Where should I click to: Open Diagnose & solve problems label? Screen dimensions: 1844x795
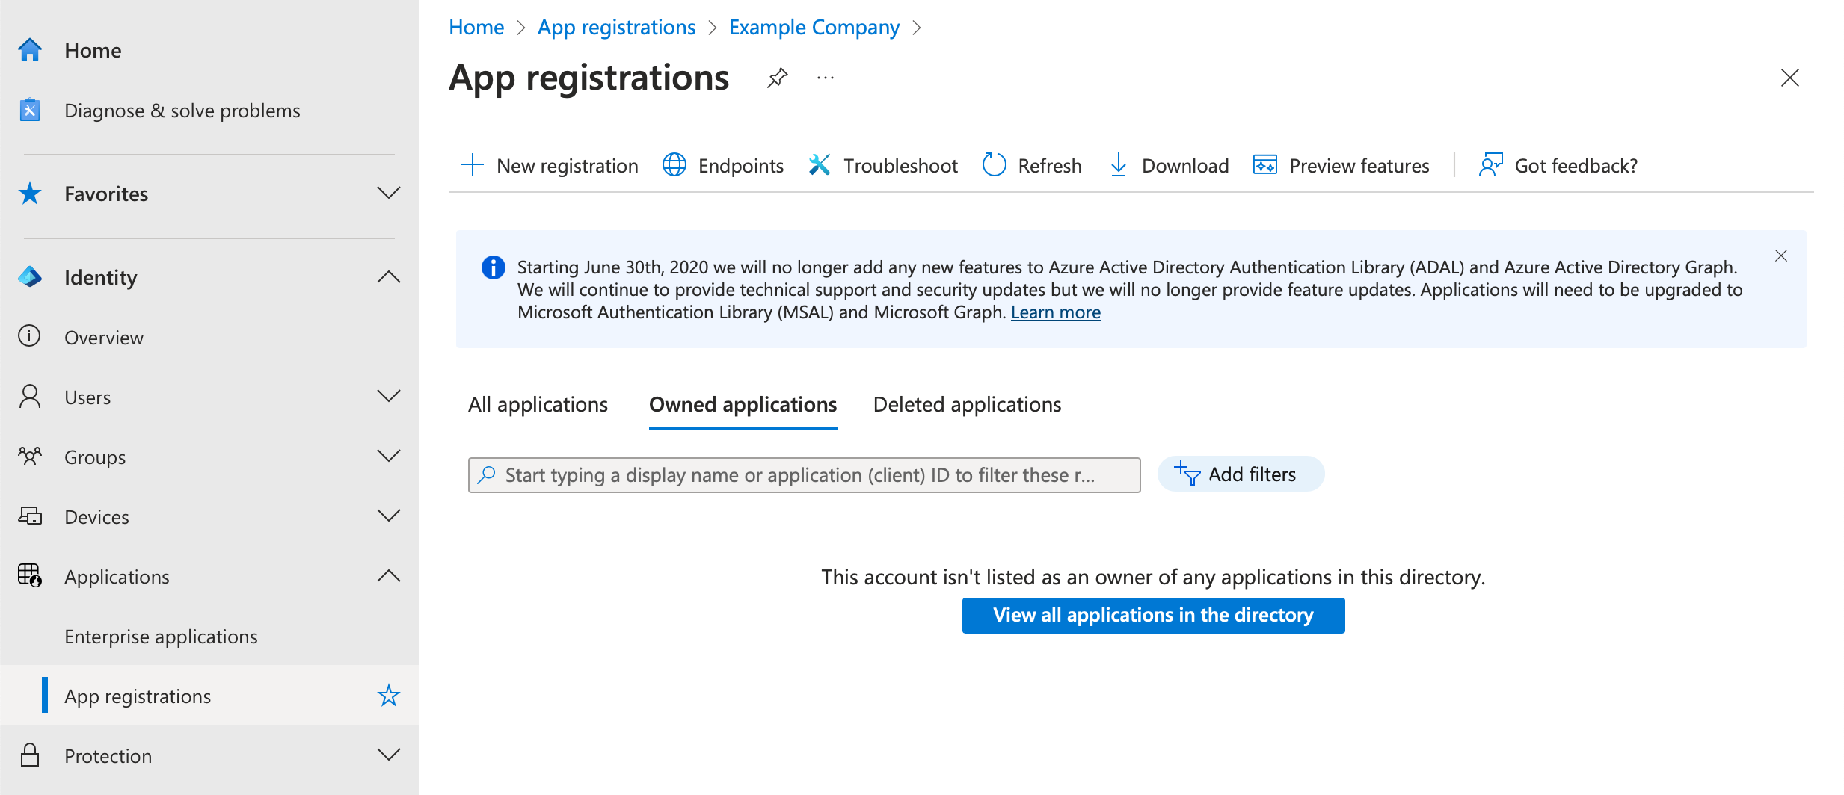(x=182, y=111)
